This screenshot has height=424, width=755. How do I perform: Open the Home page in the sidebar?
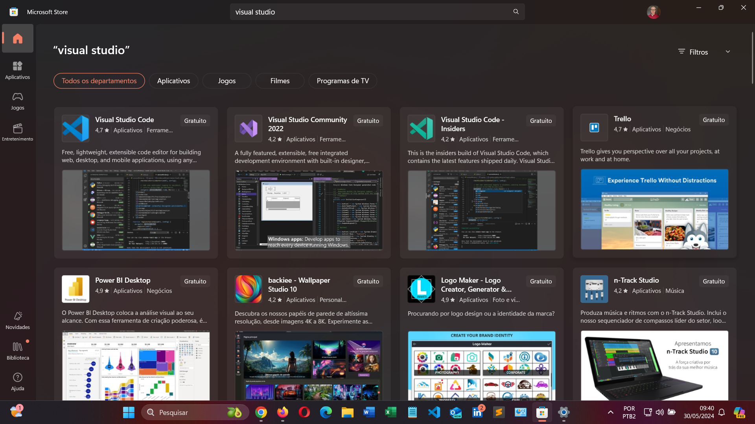[18, 38]
